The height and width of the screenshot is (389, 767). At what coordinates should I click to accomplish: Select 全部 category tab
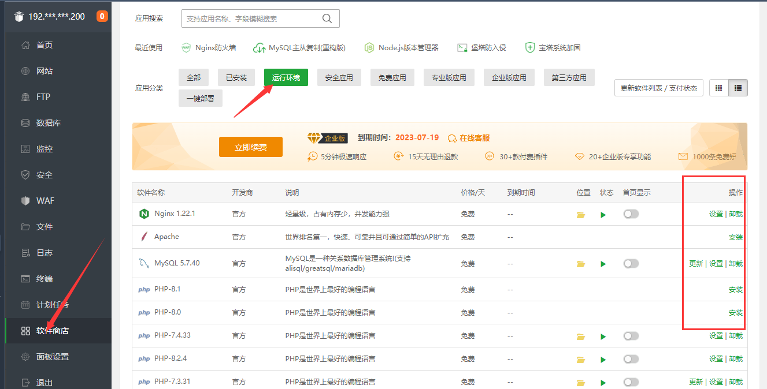click(x=194, y=77)
